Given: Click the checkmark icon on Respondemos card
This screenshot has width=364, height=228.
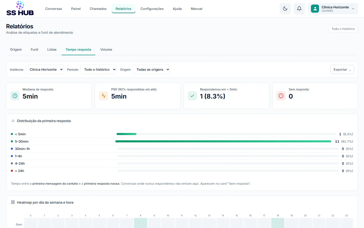Looking at the screenshot, I should 192,96.
